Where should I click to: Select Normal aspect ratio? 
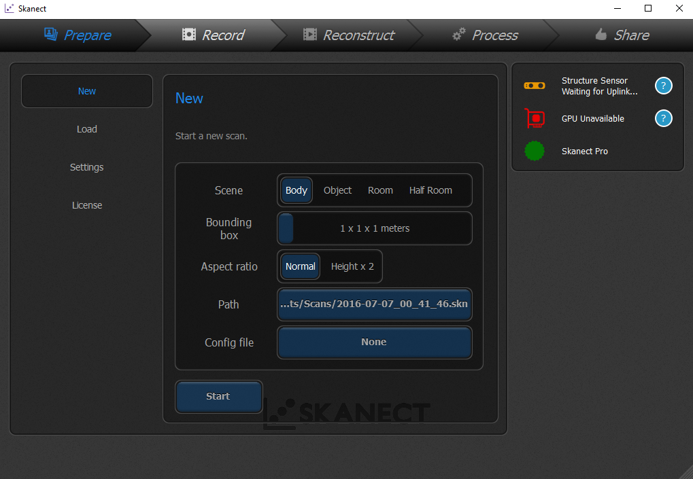click(301, 266)
